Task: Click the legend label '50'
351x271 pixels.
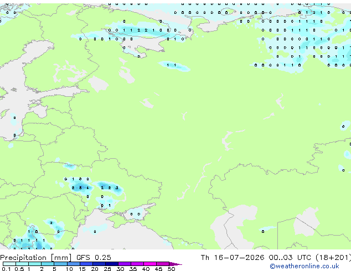Action: pos(171,269)
